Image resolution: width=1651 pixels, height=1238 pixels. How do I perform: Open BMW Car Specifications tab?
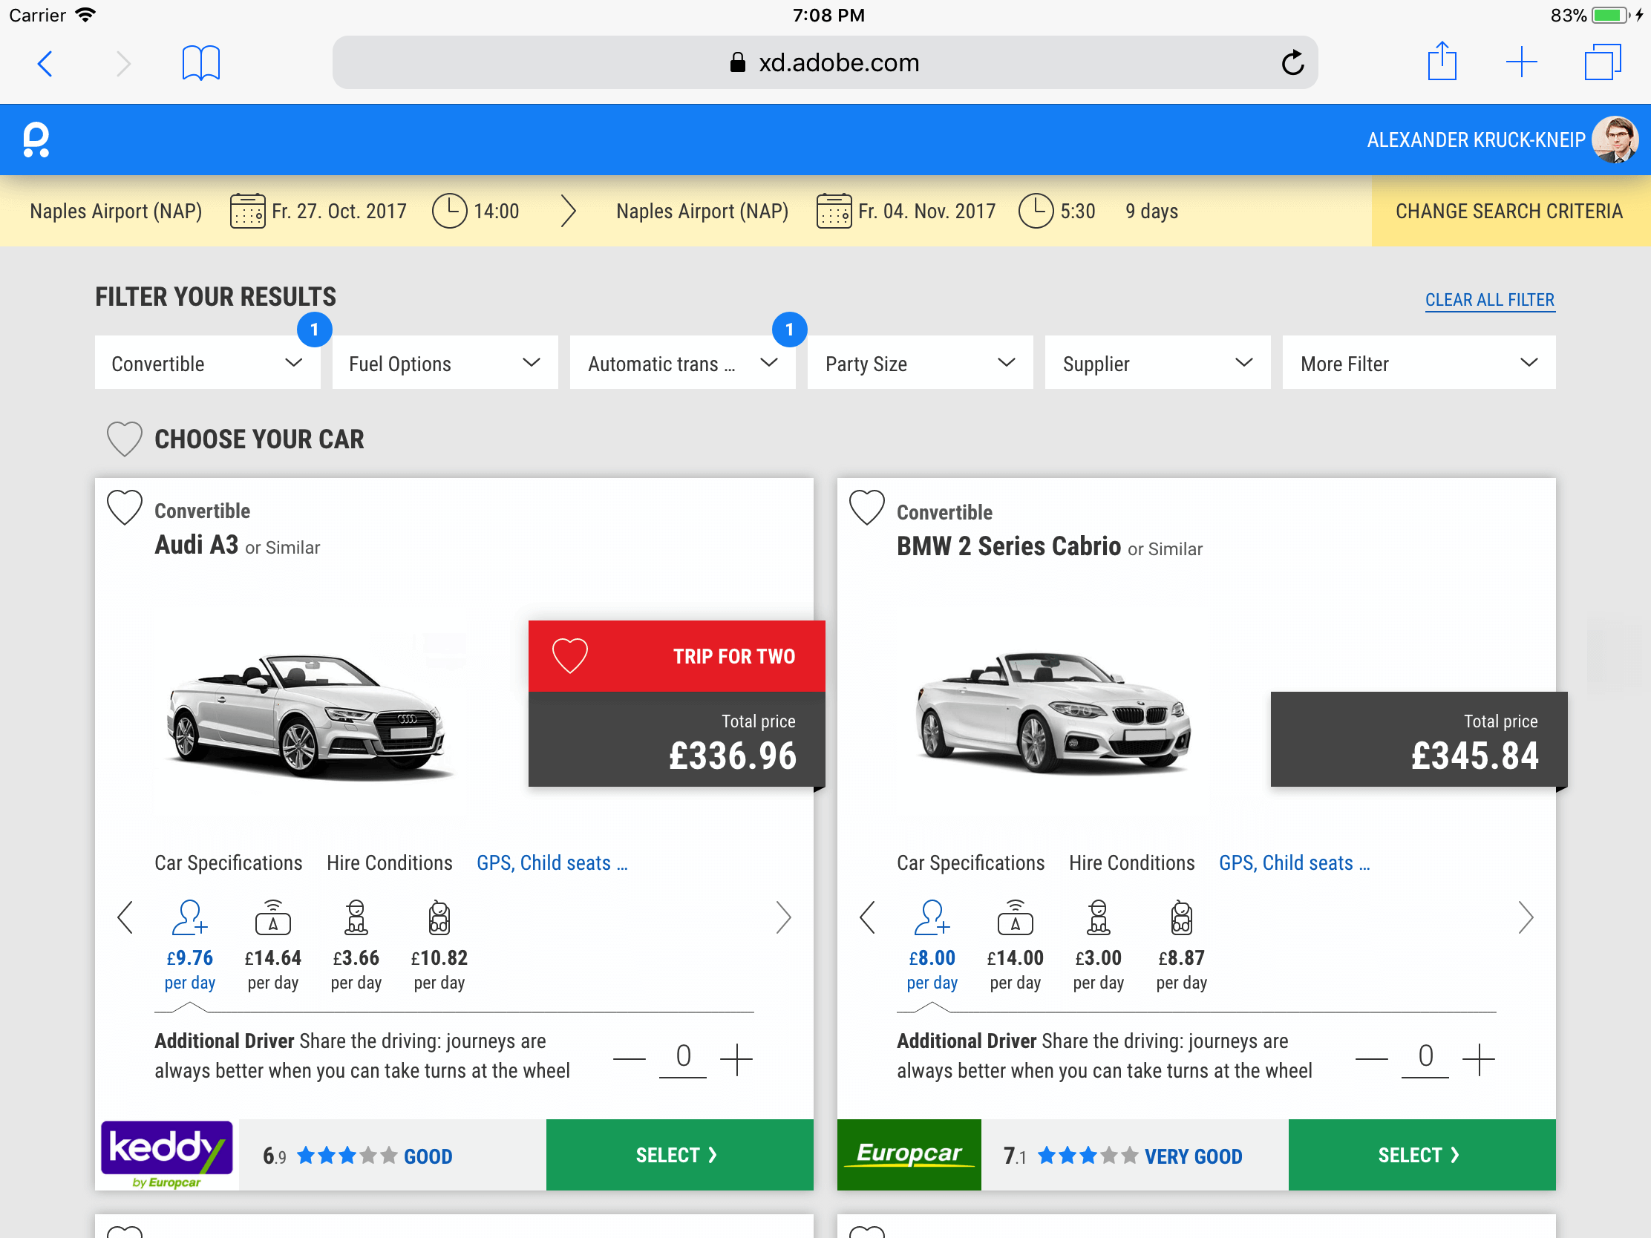(970, 863)
